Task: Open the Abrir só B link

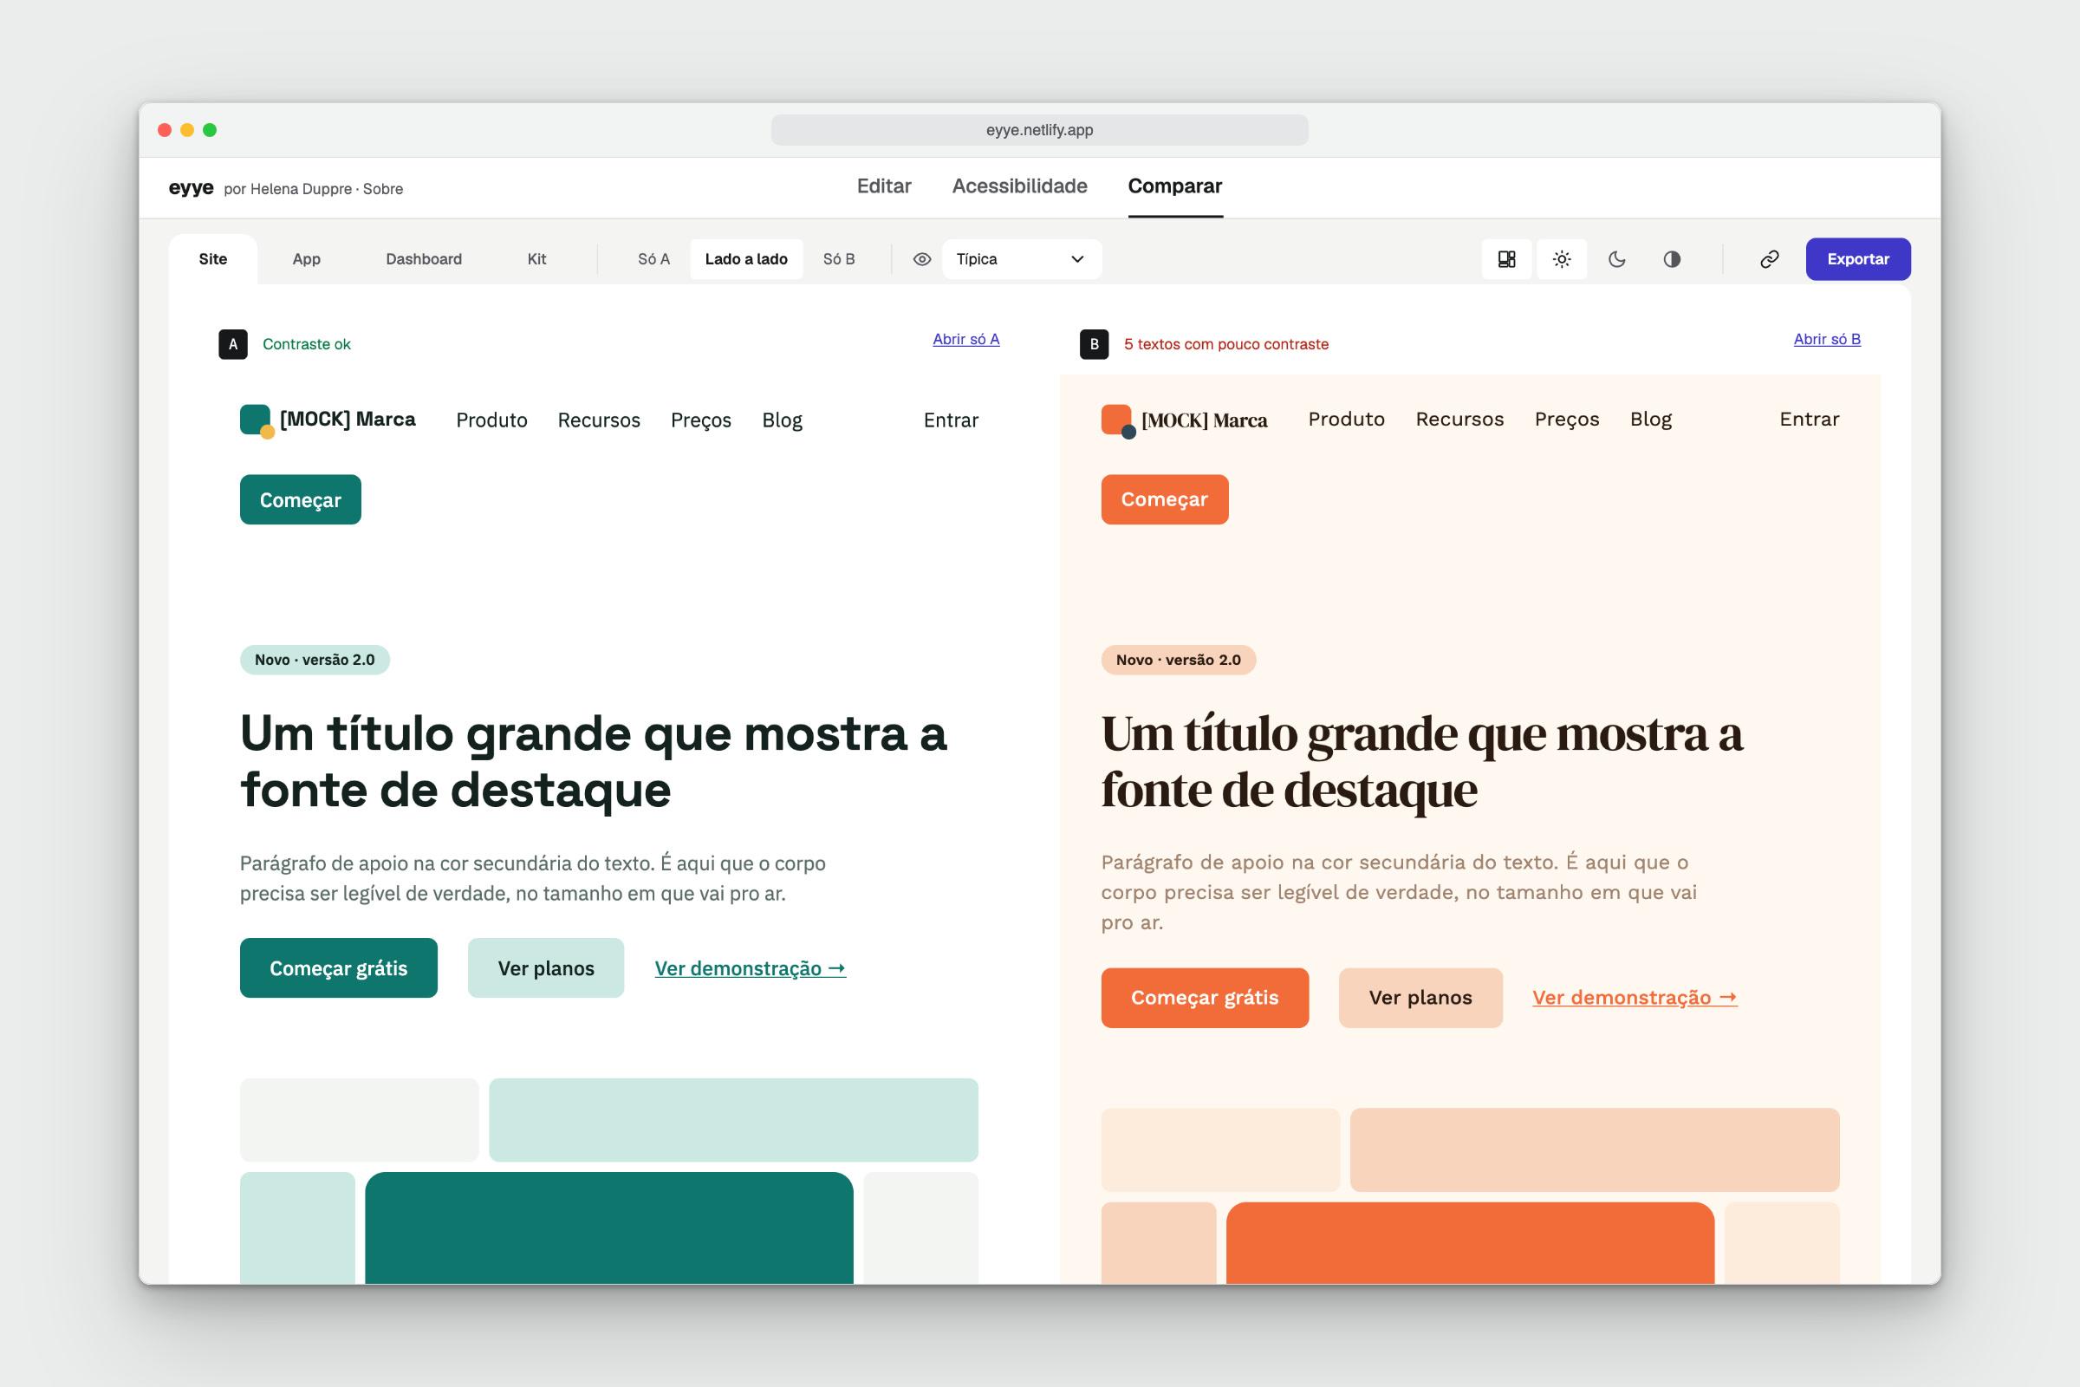Action: 1826,340
